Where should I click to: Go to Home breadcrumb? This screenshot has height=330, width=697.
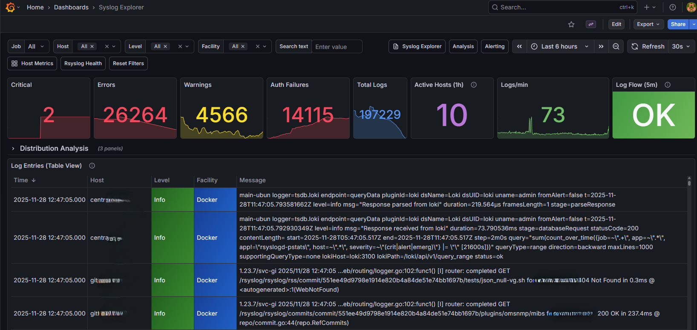coord(35,7)
